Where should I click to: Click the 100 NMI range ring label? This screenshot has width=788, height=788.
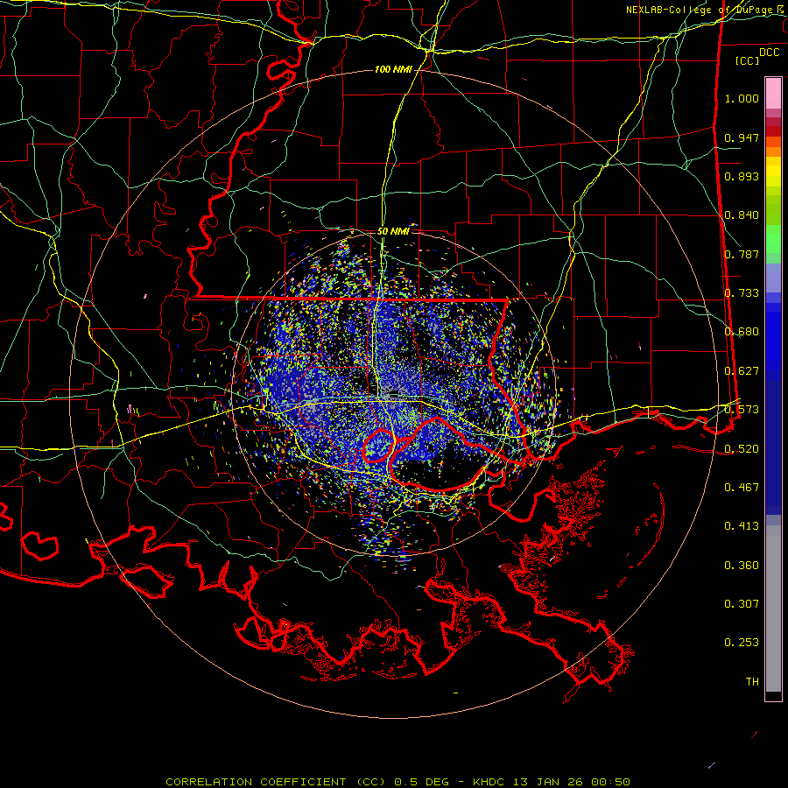(393, 69)
